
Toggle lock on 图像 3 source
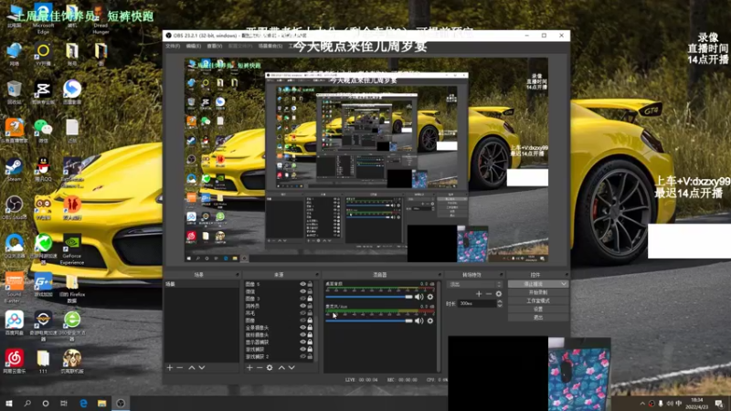tap(310, 299)
